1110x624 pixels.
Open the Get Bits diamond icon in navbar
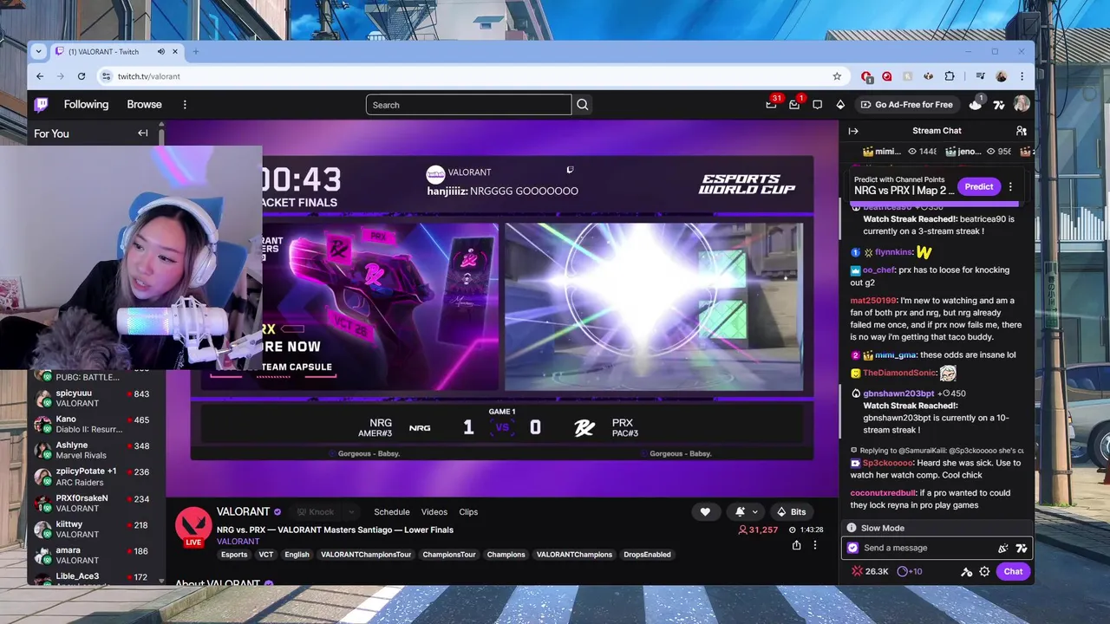[840, 105]
